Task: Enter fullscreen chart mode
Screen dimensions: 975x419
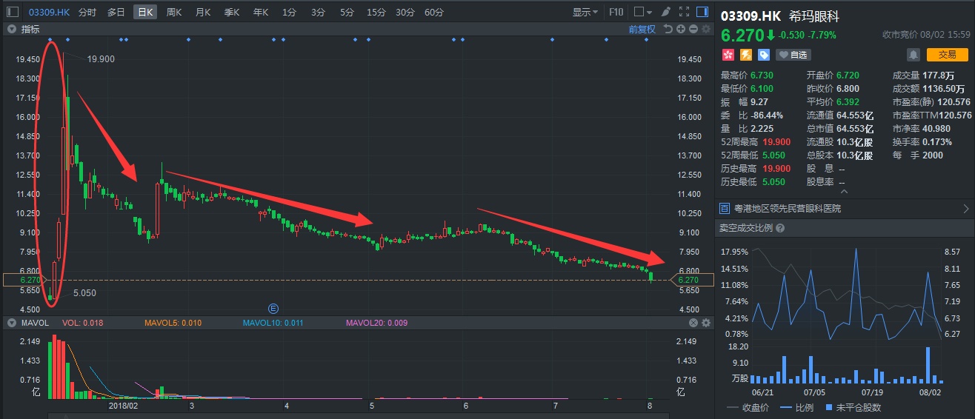Action: [685, 12]
